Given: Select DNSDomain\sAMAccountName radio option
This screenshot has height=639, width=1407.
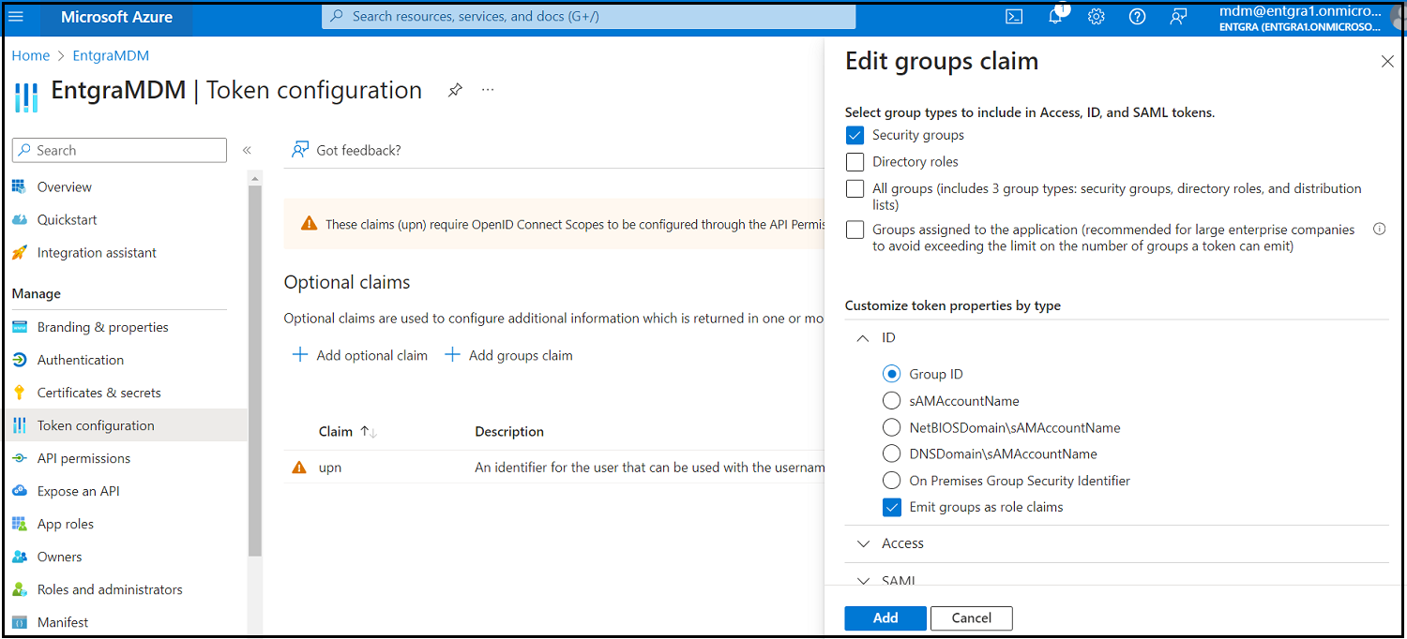Looking at the screenshot, I should tap(891, 453).
